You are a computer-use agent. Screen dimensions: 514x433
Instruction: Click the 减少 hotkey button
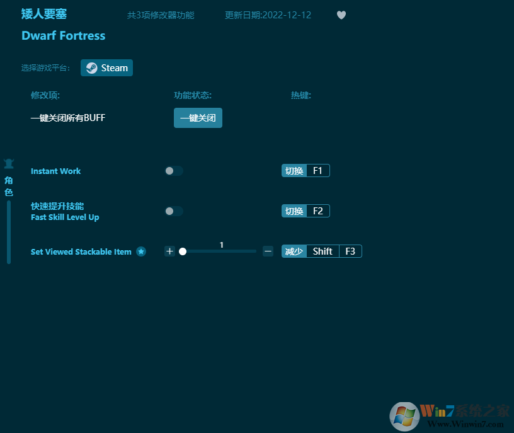(294, 251)
